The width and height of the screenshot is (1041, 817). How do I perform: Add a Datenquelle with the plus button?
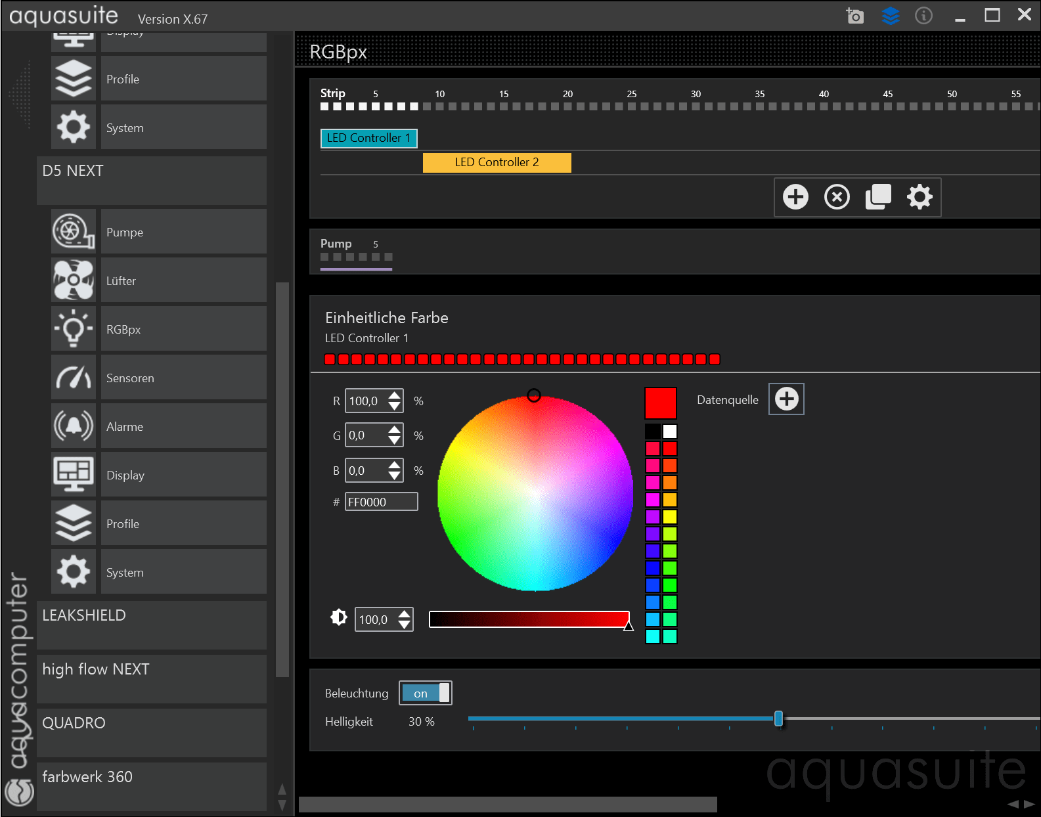(787, 399)
